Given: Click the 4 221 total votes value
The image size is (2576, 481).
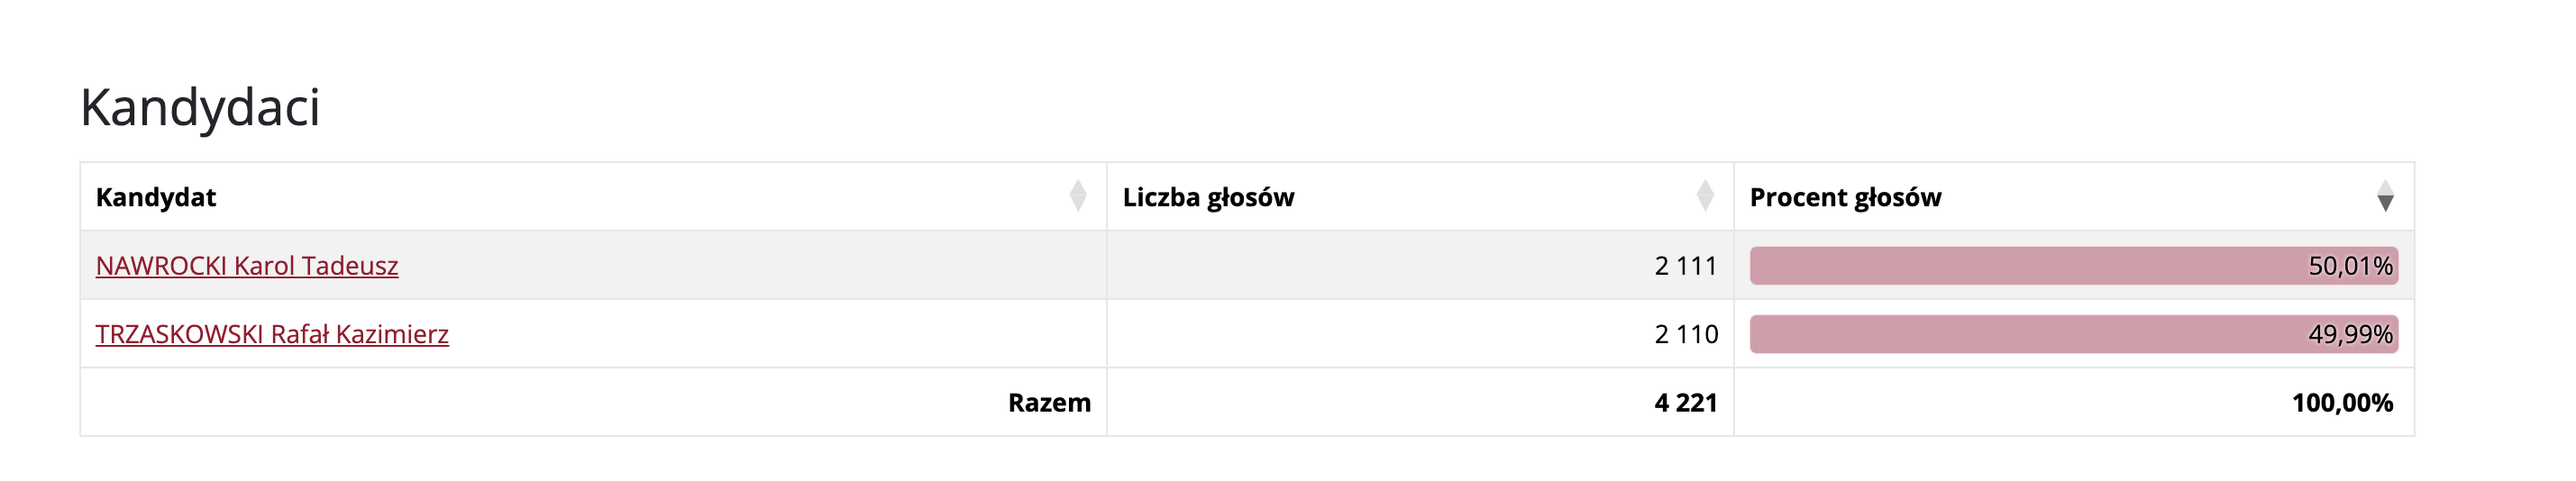Looking at the screenshot, I should (1686, 403).
